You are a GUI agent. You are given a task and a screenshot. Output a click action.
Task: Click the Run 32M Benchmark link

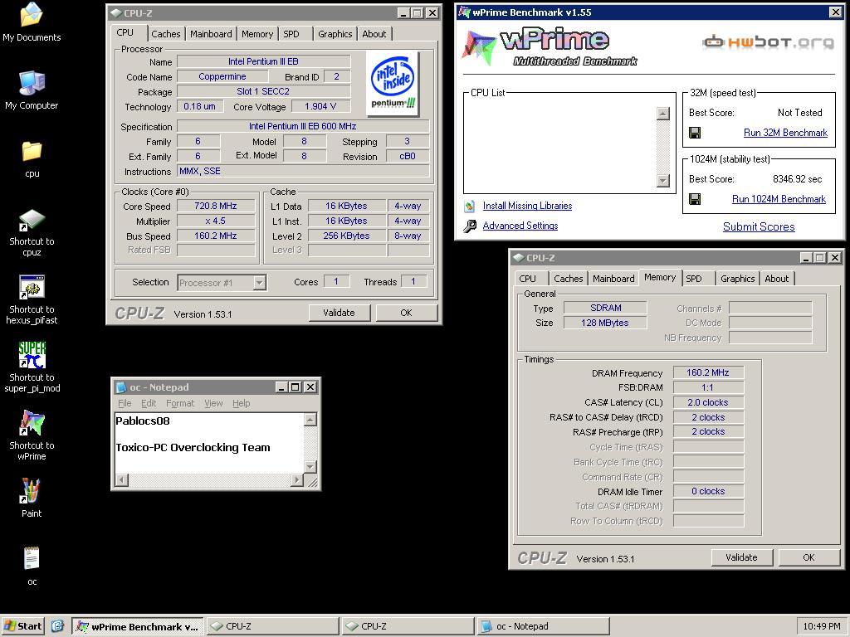point(785,133)
